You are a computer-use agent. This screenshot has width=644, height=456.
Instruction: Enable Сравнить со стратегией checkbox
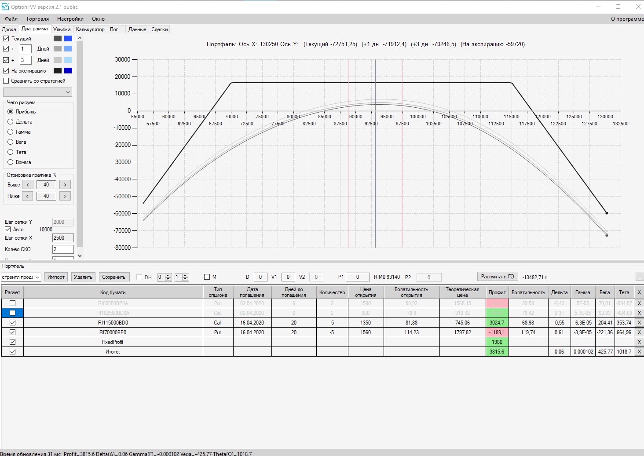coord(6,81)
